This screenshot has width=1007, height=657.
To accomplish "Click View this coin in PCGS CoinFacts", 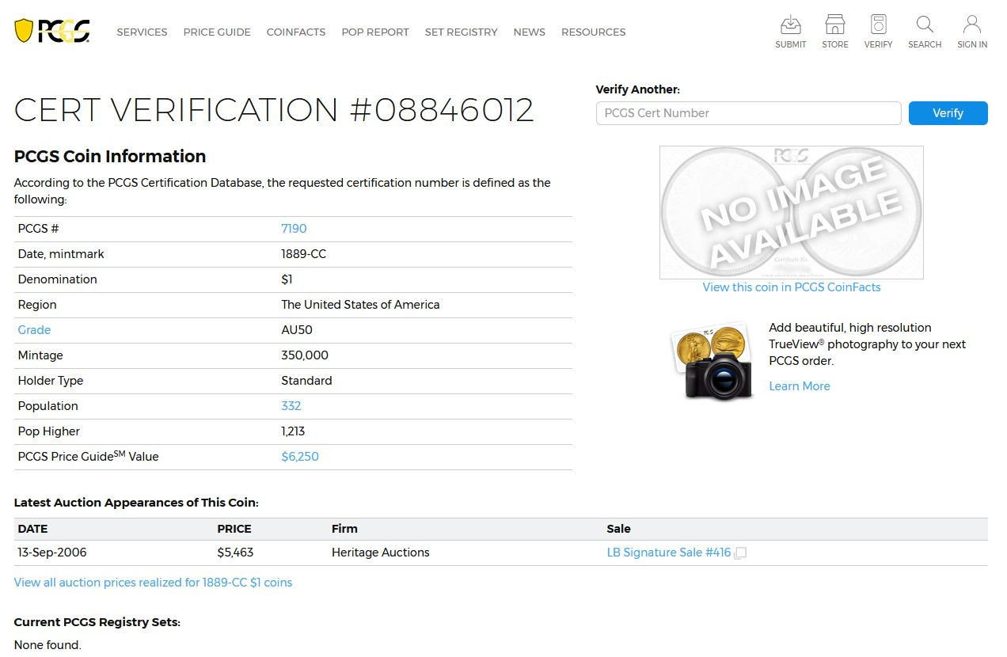I will click(x=792, y=287).
